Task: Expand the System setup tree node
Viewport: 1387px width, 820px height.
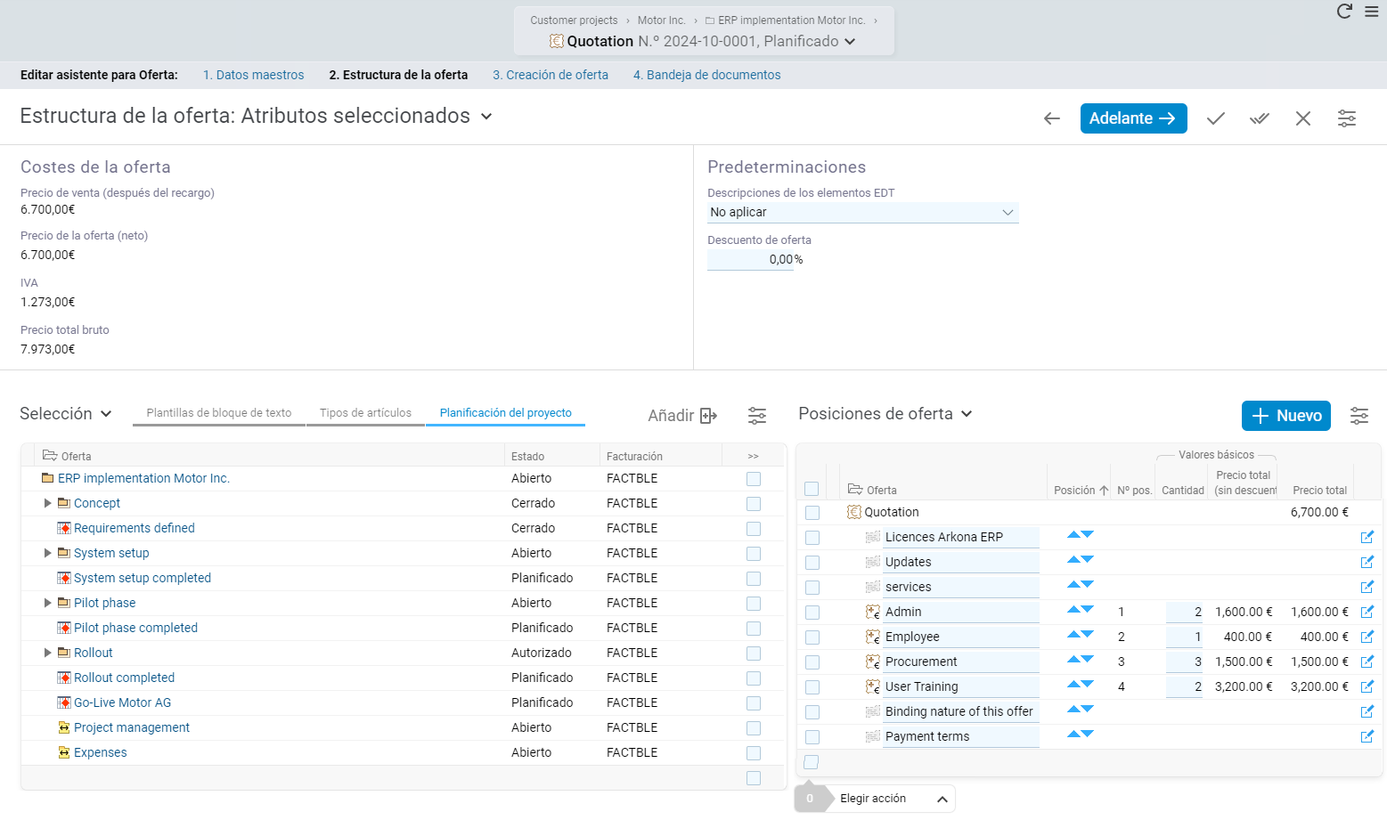Action: 48,553
